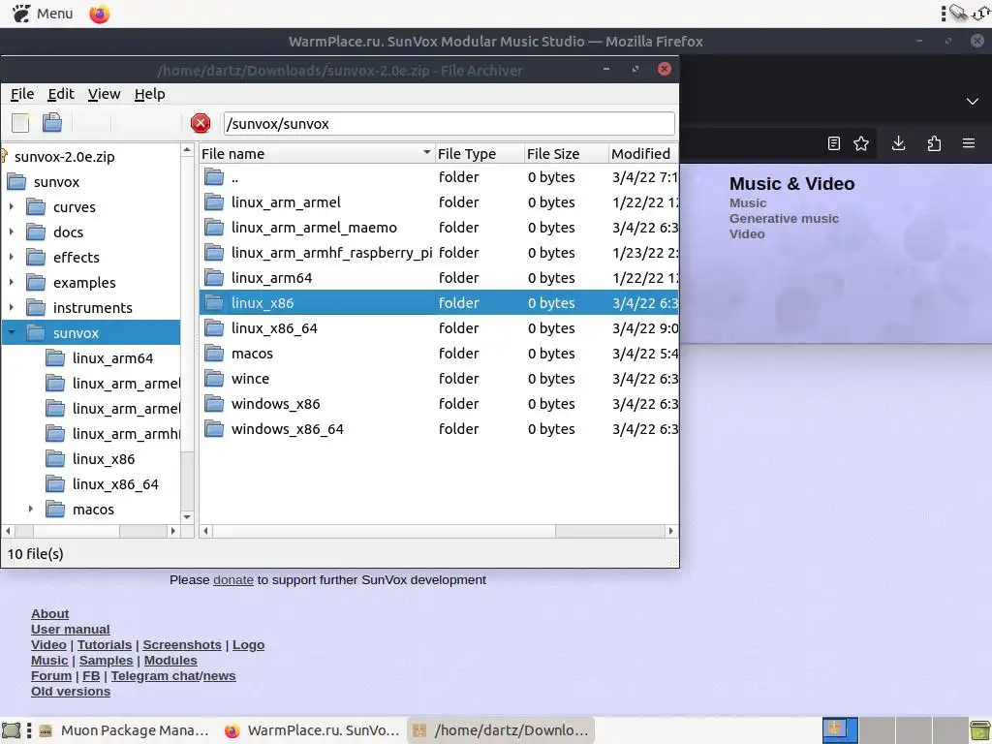
Task: Collapse the selected sunvox folder in tree
Action: [12, 332]
